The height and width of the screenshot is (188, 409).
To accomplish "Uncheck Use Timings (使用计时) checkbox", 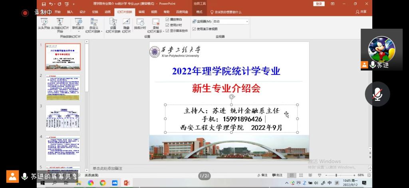I will pos(168,25).
